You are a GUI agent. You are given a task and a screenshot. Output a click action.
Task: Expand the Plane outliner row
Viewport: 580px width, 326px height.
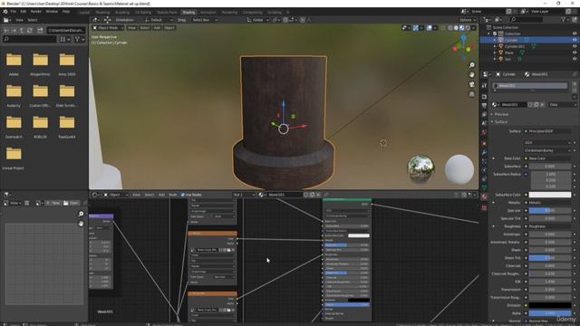tap(495, 53)
